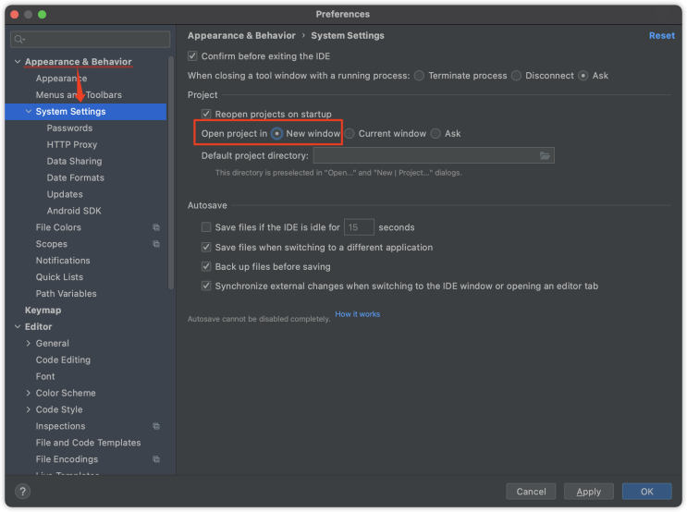The width and height of the screenshot is (687, 512).
Task: Open Code Editing settings
Action: 63,360
